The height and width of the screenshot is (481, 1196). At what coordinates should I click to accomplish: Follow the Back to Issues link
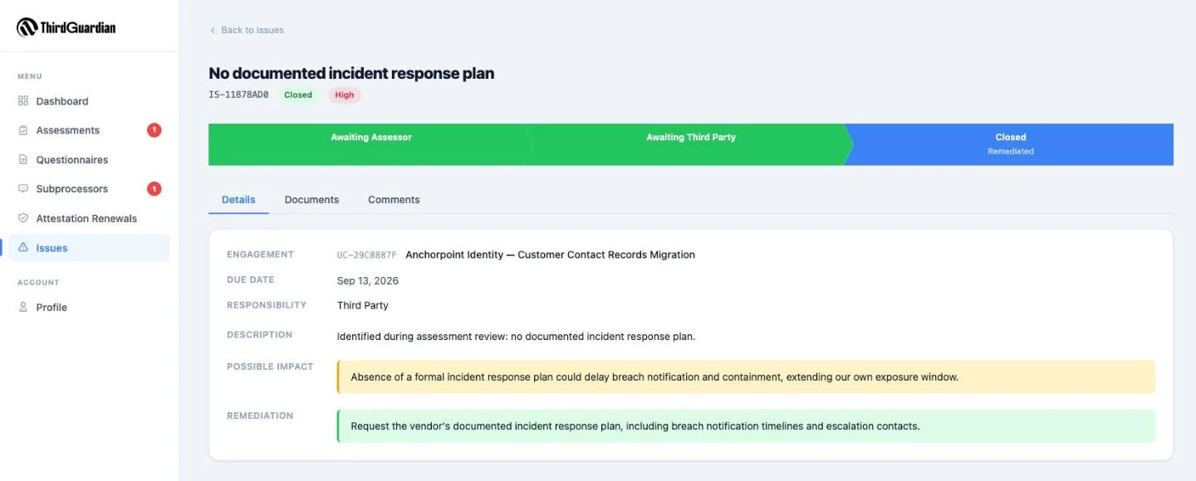pos(247,30)
